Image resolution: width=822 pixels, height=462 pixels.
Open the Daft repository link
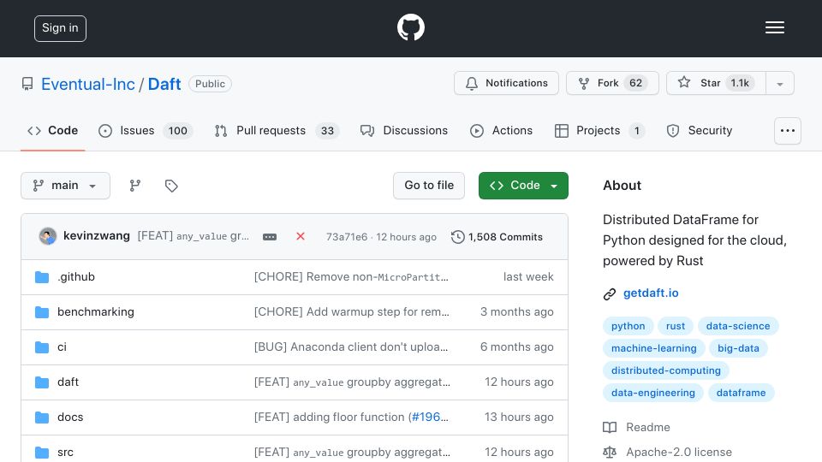tap(164, 84)
